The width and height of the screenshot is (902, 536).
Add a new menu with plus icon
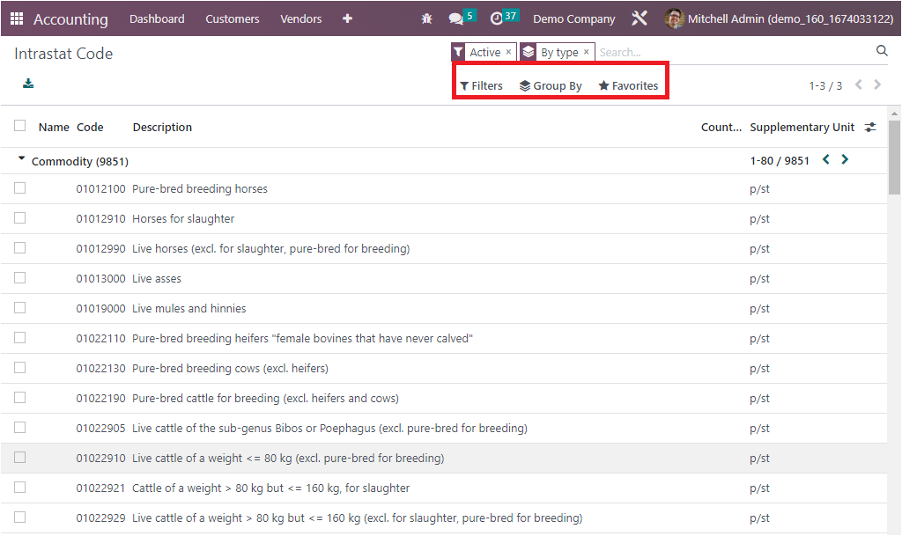click(x=347, y=18)
